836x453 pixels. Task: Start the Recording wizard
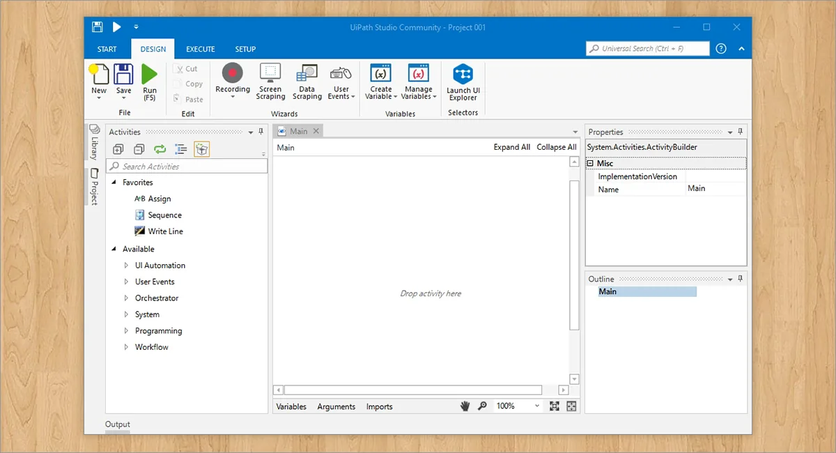click(233, 72)
